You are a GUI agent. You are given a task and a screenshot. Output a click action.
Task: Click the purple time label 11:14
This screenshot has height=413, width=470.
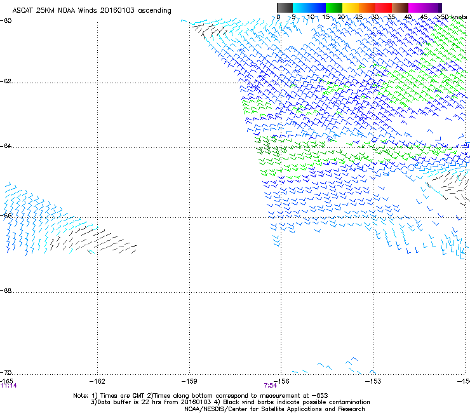(x=9, y=386)
